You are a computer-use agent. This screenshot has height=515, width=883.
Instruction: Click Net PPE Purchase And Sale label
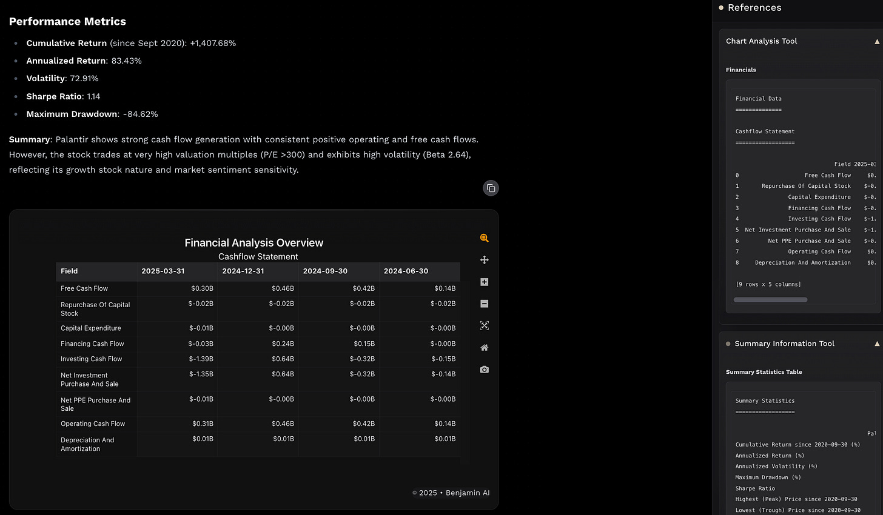[x=95, y=404]
